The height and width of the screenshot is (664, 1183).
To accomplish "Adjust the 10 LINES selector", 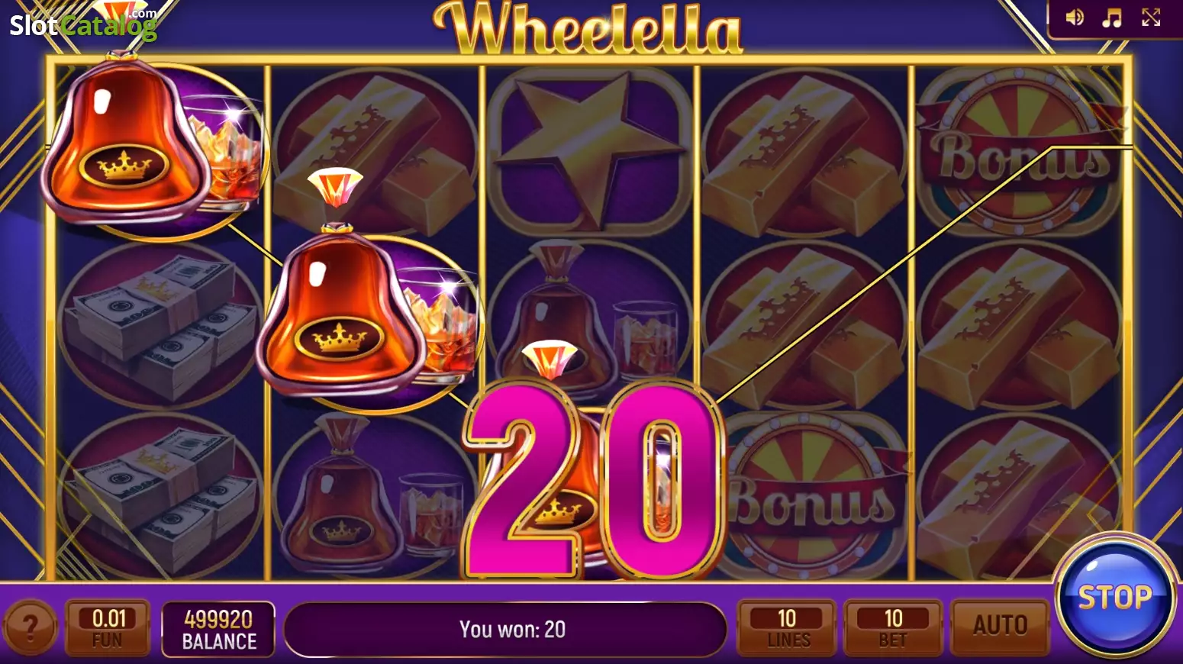I will [787, 627].
